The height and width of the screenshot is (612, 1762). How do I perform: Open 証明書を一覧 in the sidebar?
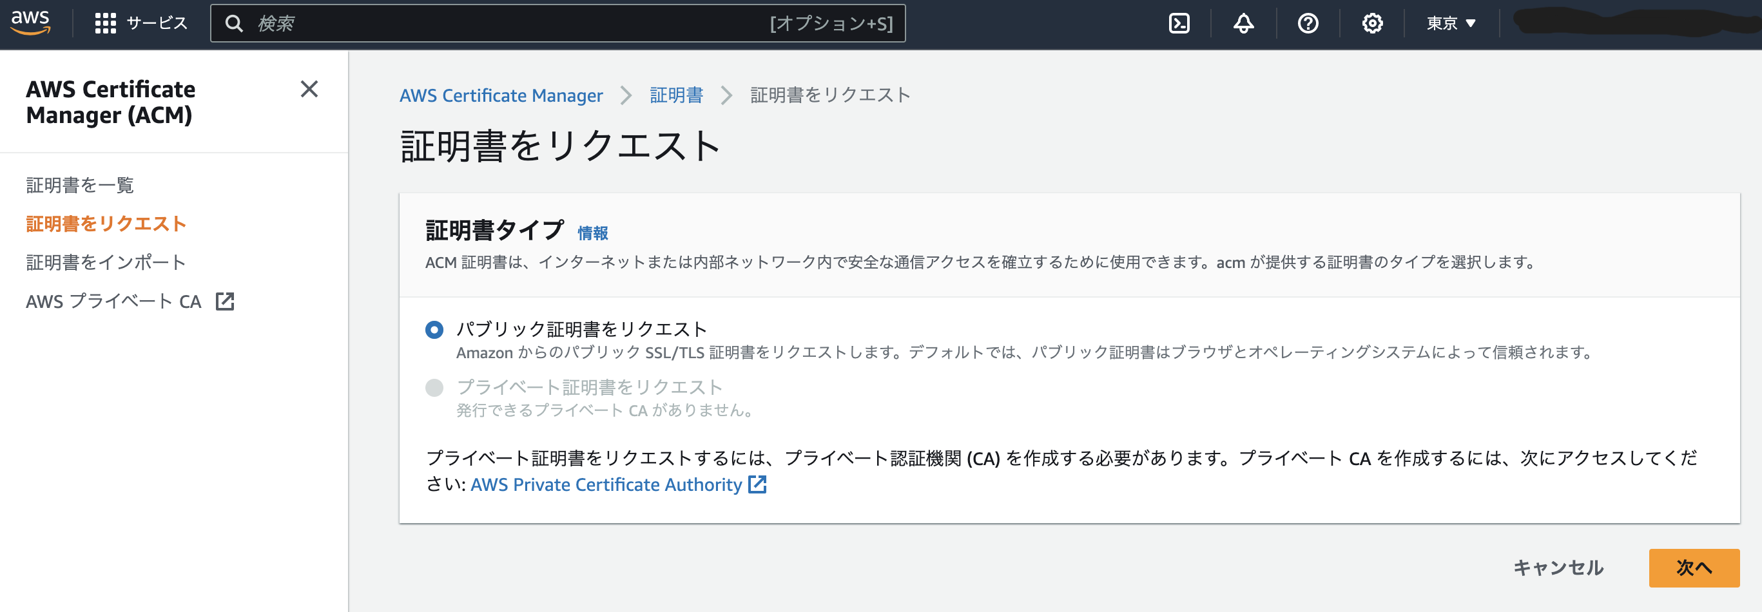[x=80, y=185]
